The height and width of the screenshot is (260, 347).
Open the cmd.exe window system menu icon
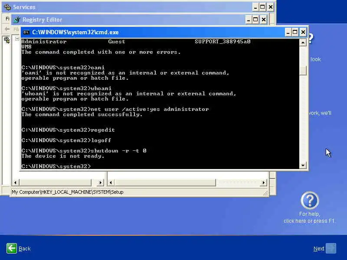click(26, 32)
